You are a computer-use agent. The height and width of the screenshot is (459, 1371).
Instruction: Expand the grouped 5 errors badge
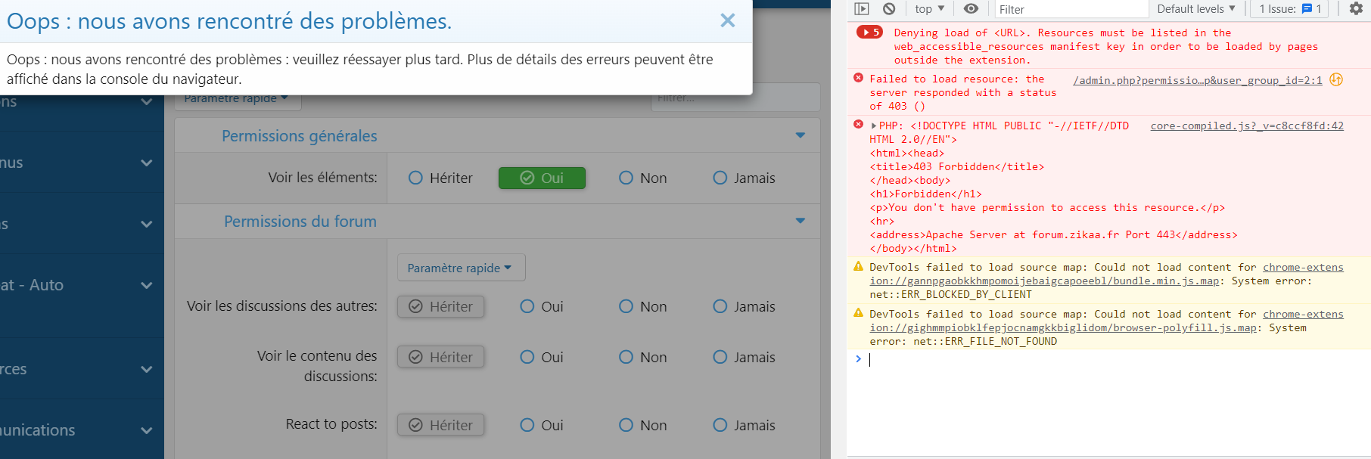point(869,33)
